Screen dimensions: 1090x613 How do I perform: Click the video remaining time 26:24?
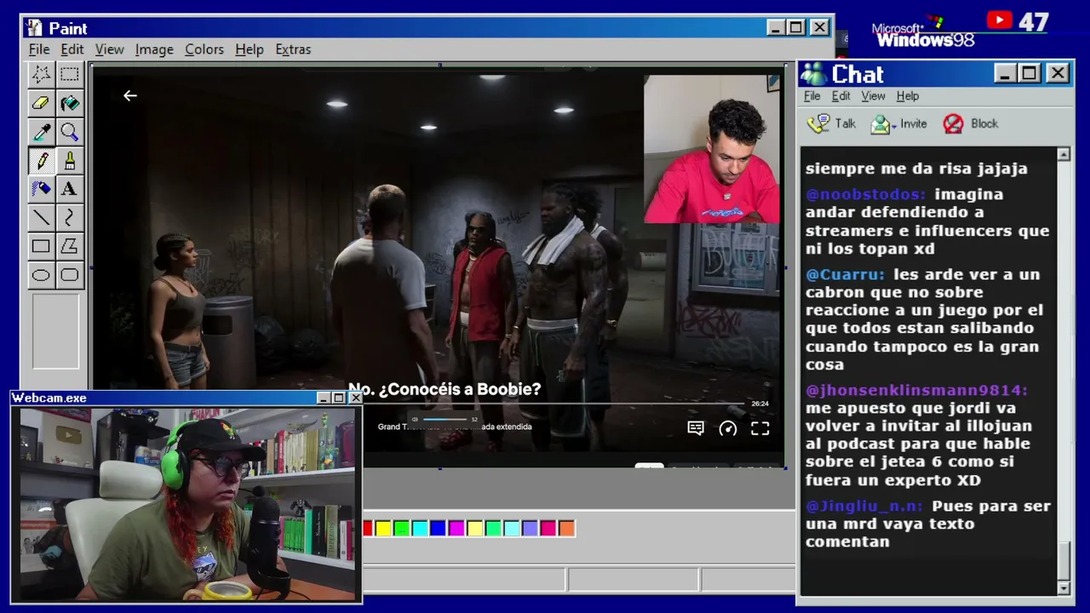(x=760, y=404)
